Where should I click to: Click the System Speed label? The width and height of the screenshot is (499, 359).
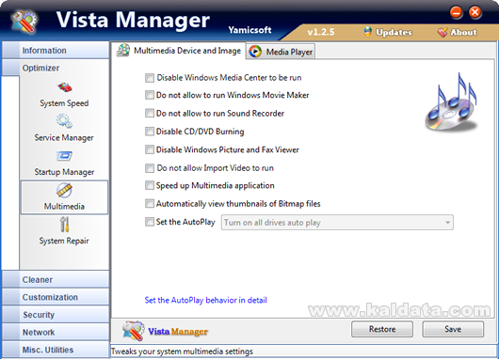[64, 103]
